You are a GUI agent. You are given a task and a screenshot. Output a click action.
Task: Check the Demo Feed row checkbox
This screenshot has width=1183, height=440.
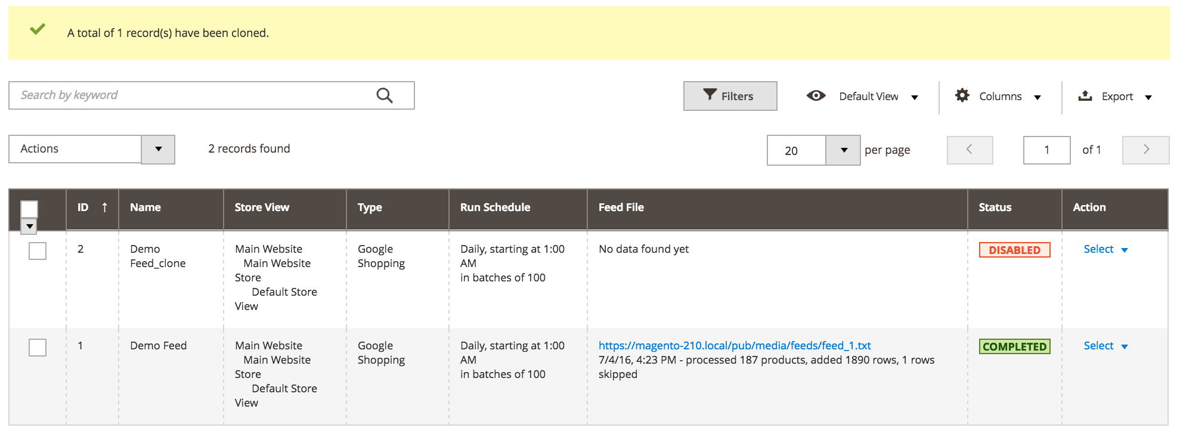pyautogui.click(x=38, y=348)
